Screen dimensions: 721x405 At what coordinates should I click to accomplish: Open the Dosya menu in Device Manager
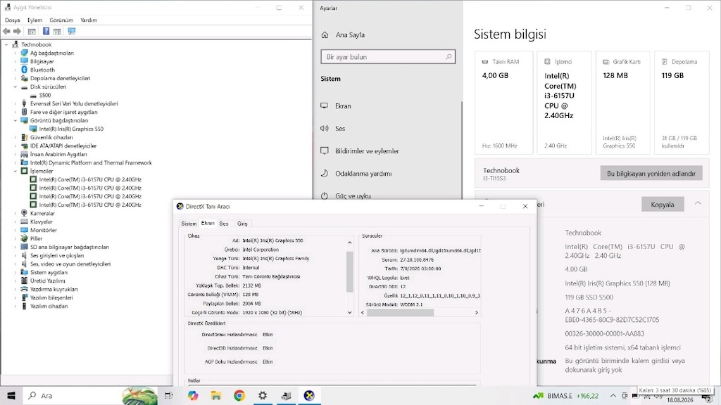click(13, 20)
